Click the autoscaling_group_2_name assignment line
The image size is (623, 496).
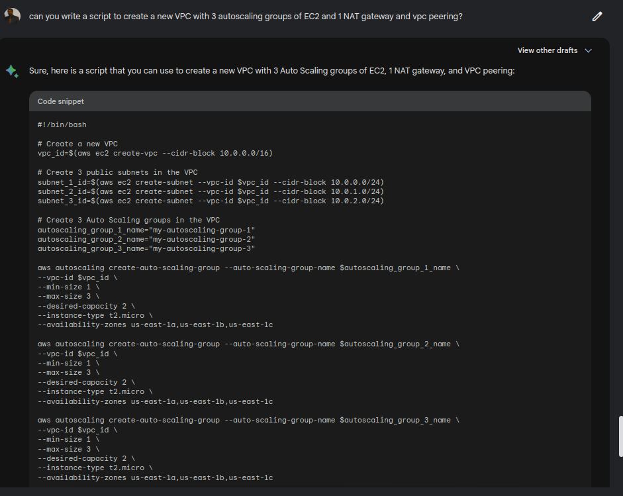tap(146, 239)
